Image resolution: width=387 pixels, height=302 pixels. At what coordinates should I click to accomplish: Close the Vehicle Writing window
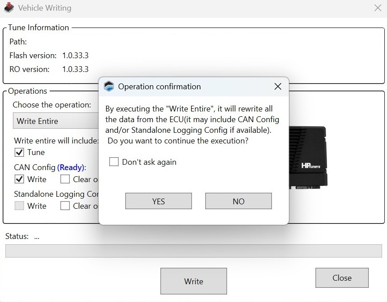[378, 8]
